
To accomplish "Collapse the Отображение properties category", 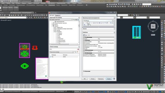I will [x=84, y=37].
